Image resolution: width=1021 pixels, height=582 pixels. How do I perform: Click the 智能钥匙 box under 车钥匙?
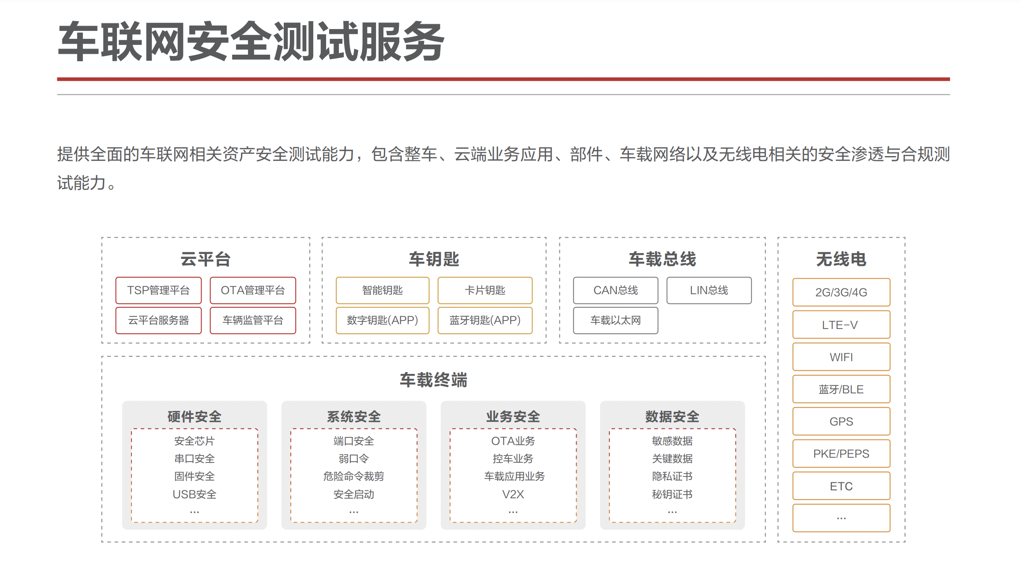[x=382, y=290]
